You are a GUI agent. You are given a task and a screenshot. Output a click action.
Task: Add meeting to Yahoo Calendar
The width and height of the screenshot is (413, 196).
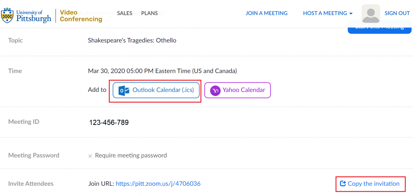click(237, 90)
